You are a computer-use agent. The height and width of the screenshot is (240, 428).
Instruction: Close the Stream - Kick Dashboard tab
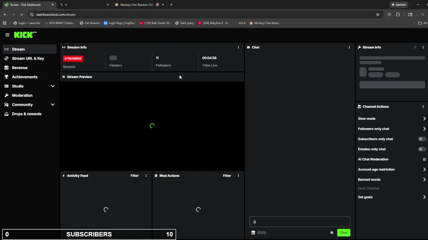(53, 5)
